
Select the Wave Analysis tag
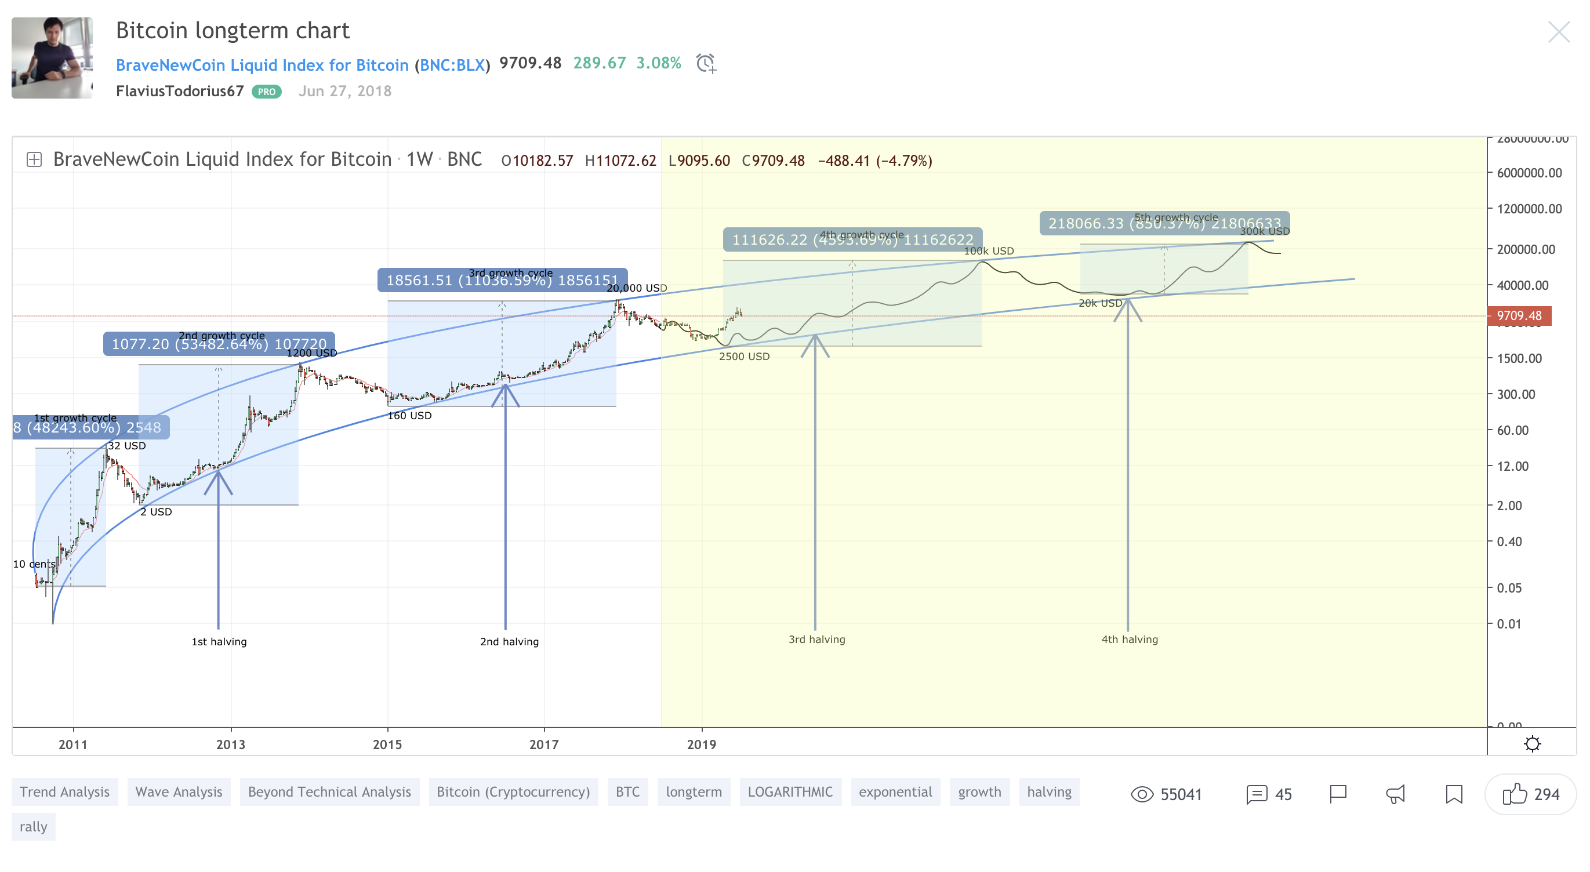click(179, 792)
